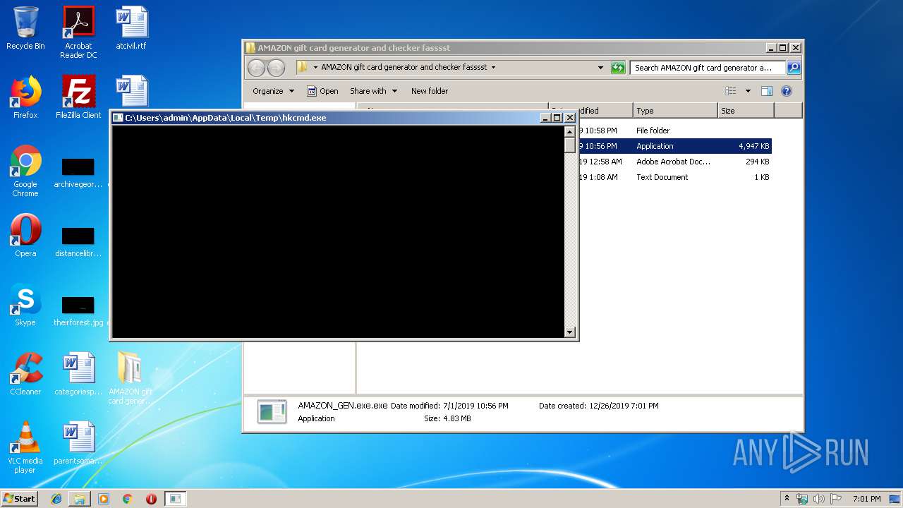Show the preview pane in Explorer
The width and height of the screenshot is (903, 508).
point(767,91)
